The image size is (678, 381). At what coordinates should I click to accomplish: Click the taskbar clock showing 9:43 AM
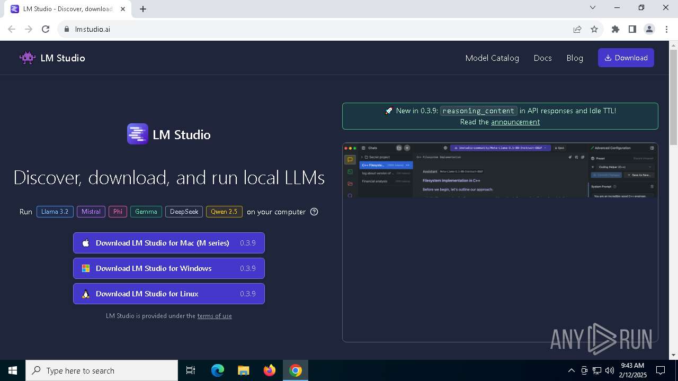[x=632, y=370]
